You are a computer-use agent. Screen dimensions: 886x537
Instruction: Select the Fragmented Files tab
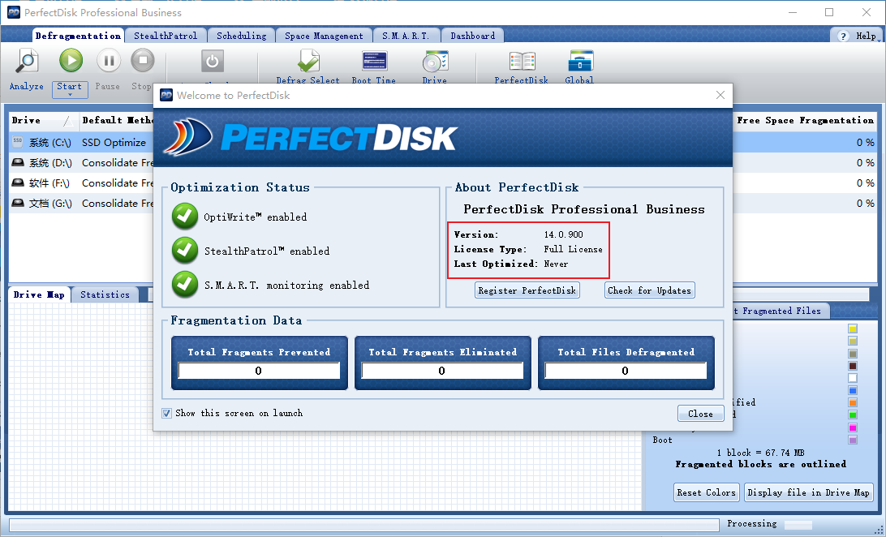(x=781, y=311)
